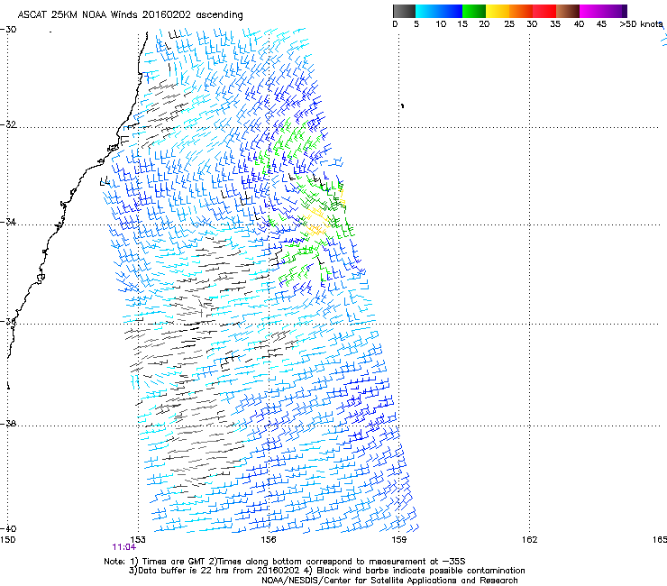Click the note line 'Times are GMT'
Image resolution: width=667 pixels, height=586 pixels.
[173, 562]
